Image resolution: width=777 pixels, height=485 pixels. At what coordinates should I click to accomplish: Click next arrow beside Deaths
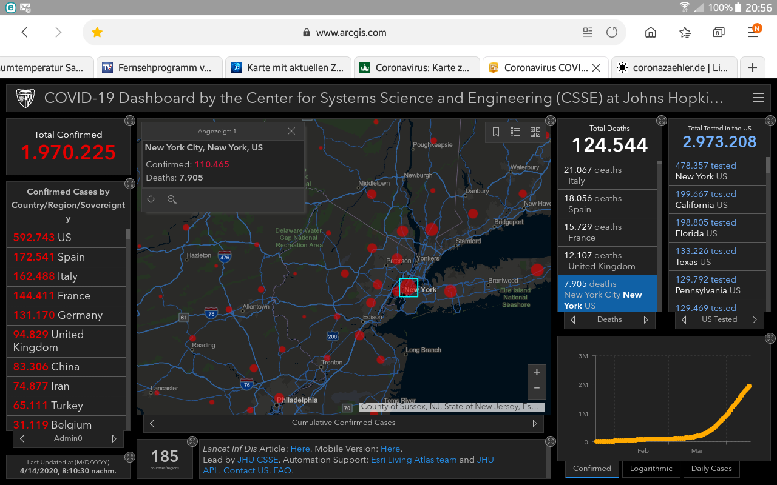[646, 319]
